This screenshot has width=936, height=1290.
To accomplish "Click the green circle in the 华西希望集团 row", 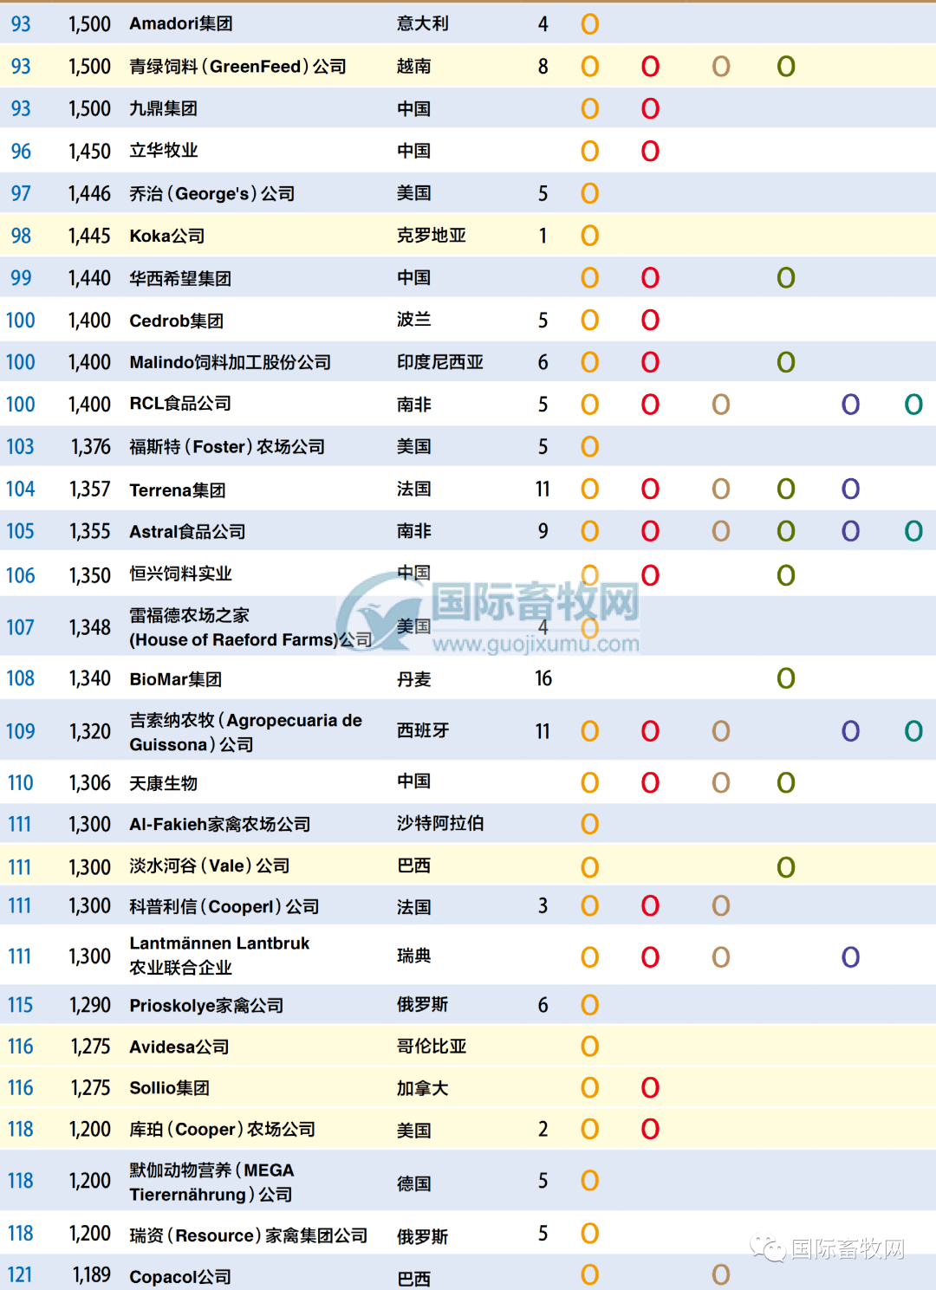I will (785, 277).
